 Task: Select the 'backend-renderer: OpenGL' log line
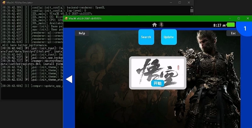53,8
